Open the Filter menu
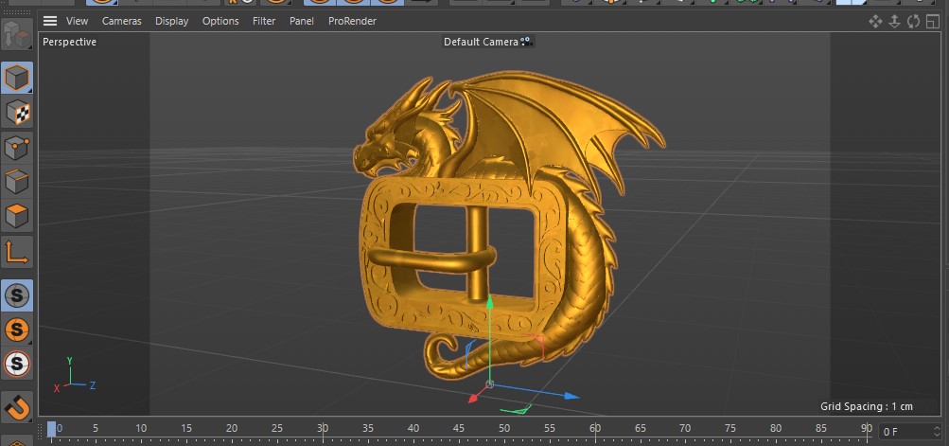Viewport: 949px width, 446px height. (x=264, y=21)
